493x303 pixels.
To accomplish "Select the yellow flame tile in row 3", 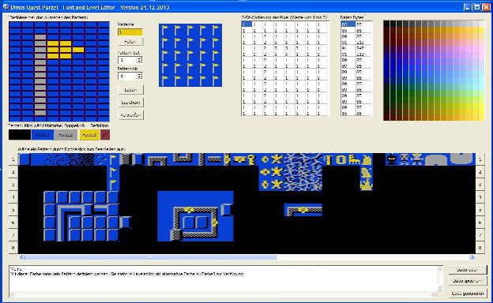I will [367, 185].
